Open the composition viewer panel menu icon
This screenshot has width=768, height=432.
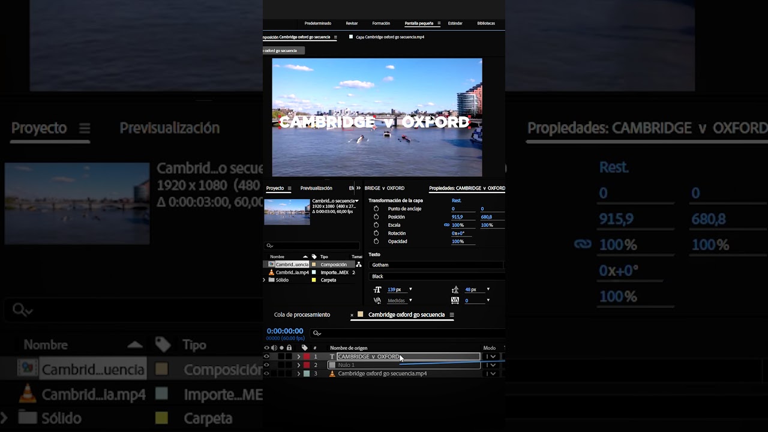pyautogui.click(x=335, y=37)
